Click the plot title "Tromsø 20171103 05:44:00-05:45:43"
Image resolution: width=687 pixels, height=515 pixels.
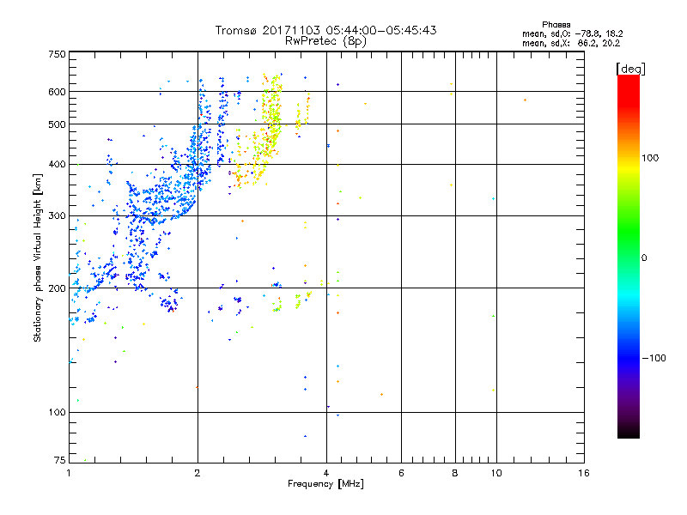(325, 30)
